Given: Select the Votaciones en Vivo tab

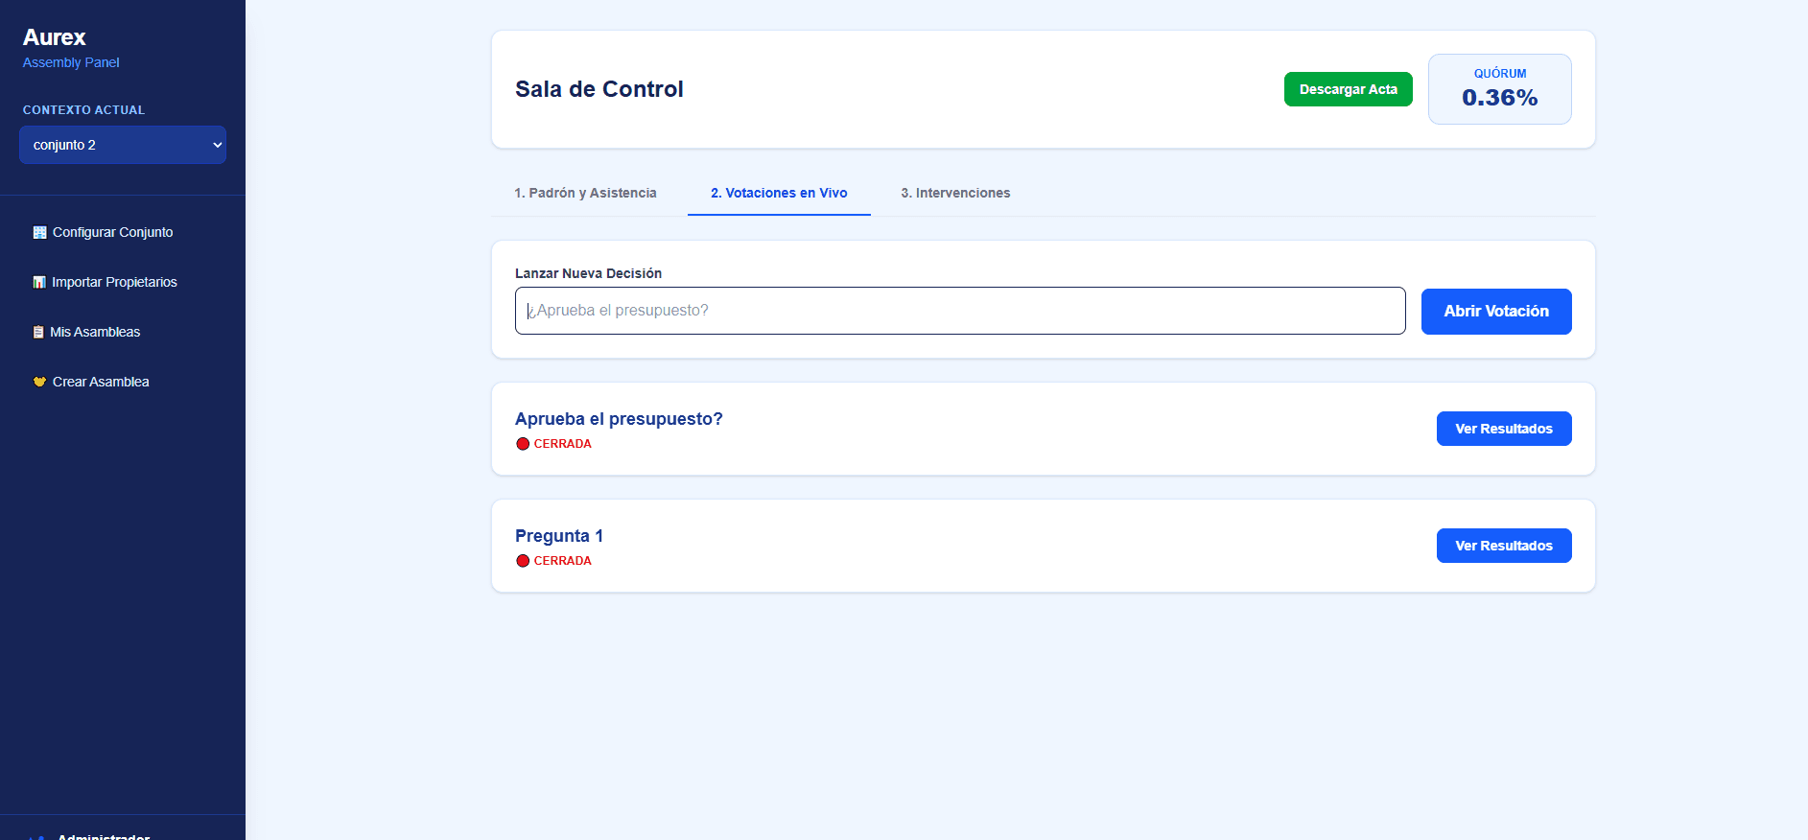Looking at the screenshot, I should pyautogui.click(x=779, y=193).
